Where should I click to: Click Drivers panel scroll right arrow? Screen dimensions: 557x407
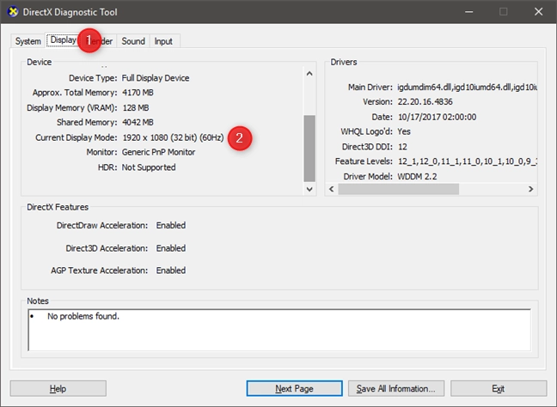click(x=530, y=189)
